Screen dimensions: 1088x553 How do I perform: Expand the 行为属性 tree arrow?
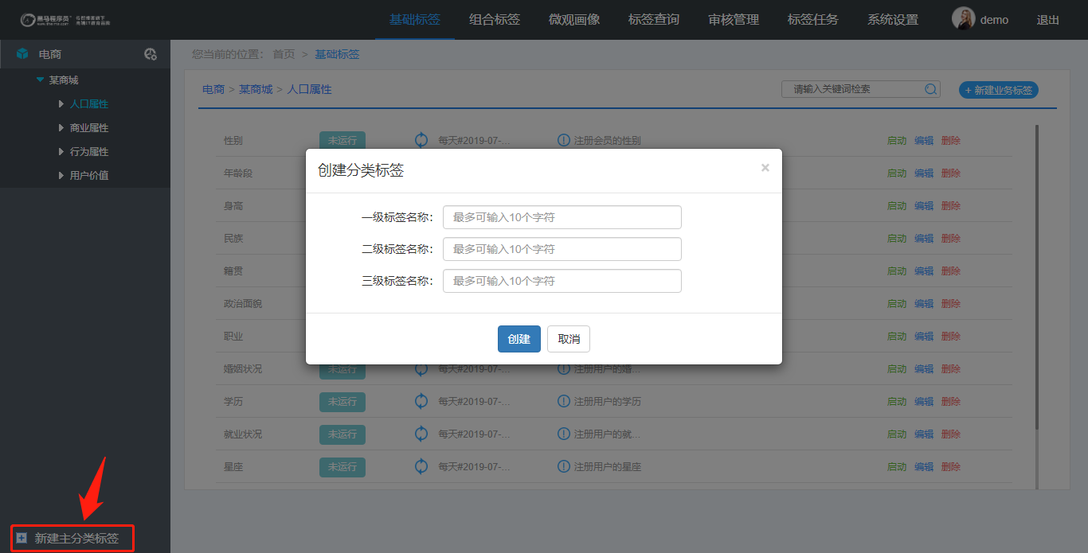61,151
